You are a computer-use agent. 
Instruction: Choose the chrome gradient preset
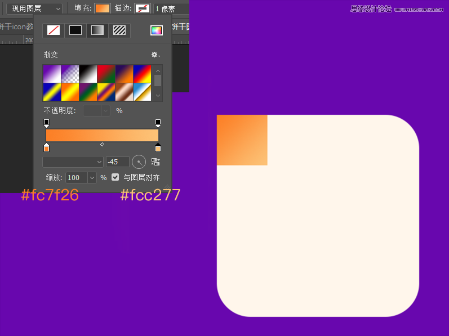[142, 92]
